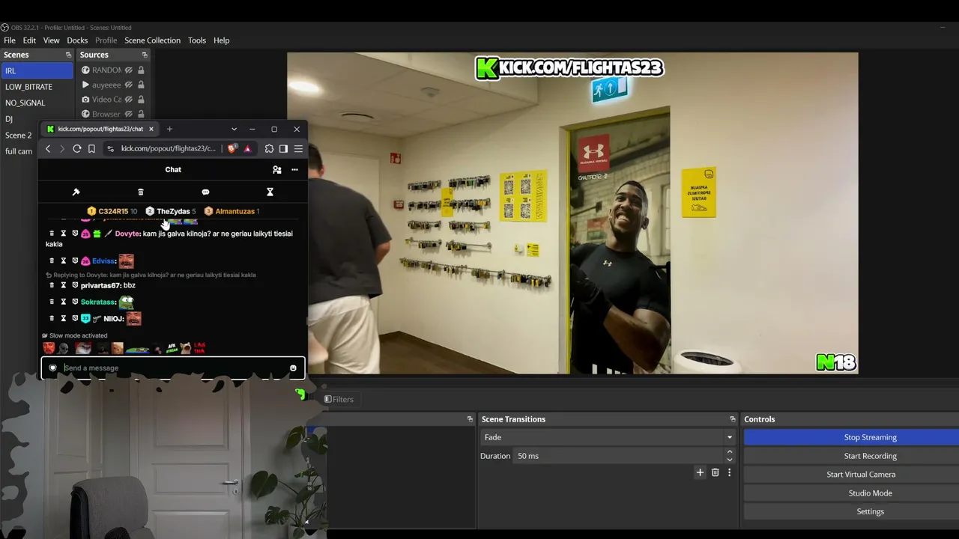Open the View menu
Image resolution: width=959 pixels, height=539 pixels.
coord(51,40)
